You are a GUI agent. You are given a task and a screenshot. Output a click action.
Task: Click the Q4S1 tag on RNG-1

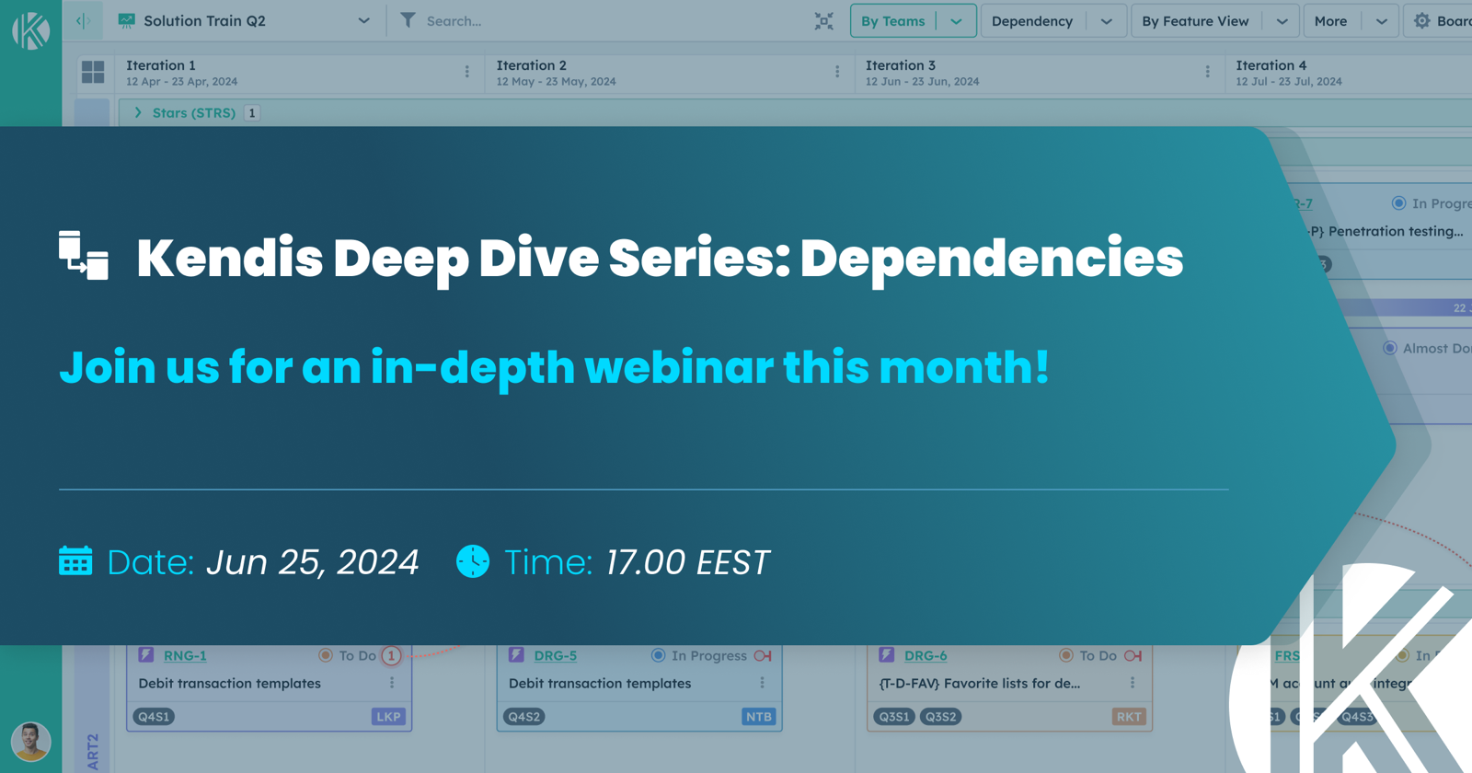(x=154, y=717)
